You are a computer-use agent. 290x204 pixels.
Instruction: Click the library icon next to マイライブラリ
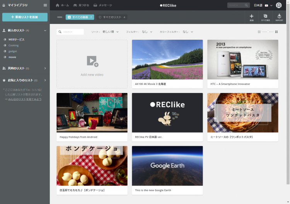[4, 5]
